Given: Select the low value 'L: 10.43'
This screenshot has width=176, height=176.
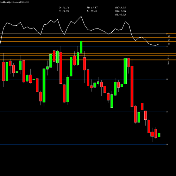Looking at the screenshot, I should pyautogui.click(x=92, y=11).
